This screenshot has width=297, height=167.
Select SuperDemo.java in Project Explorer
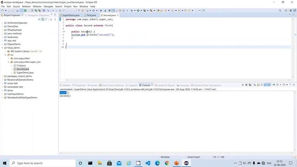pos(25,73)
